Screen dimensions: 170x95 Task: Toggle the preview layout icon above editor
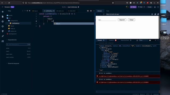coord(91,11)
